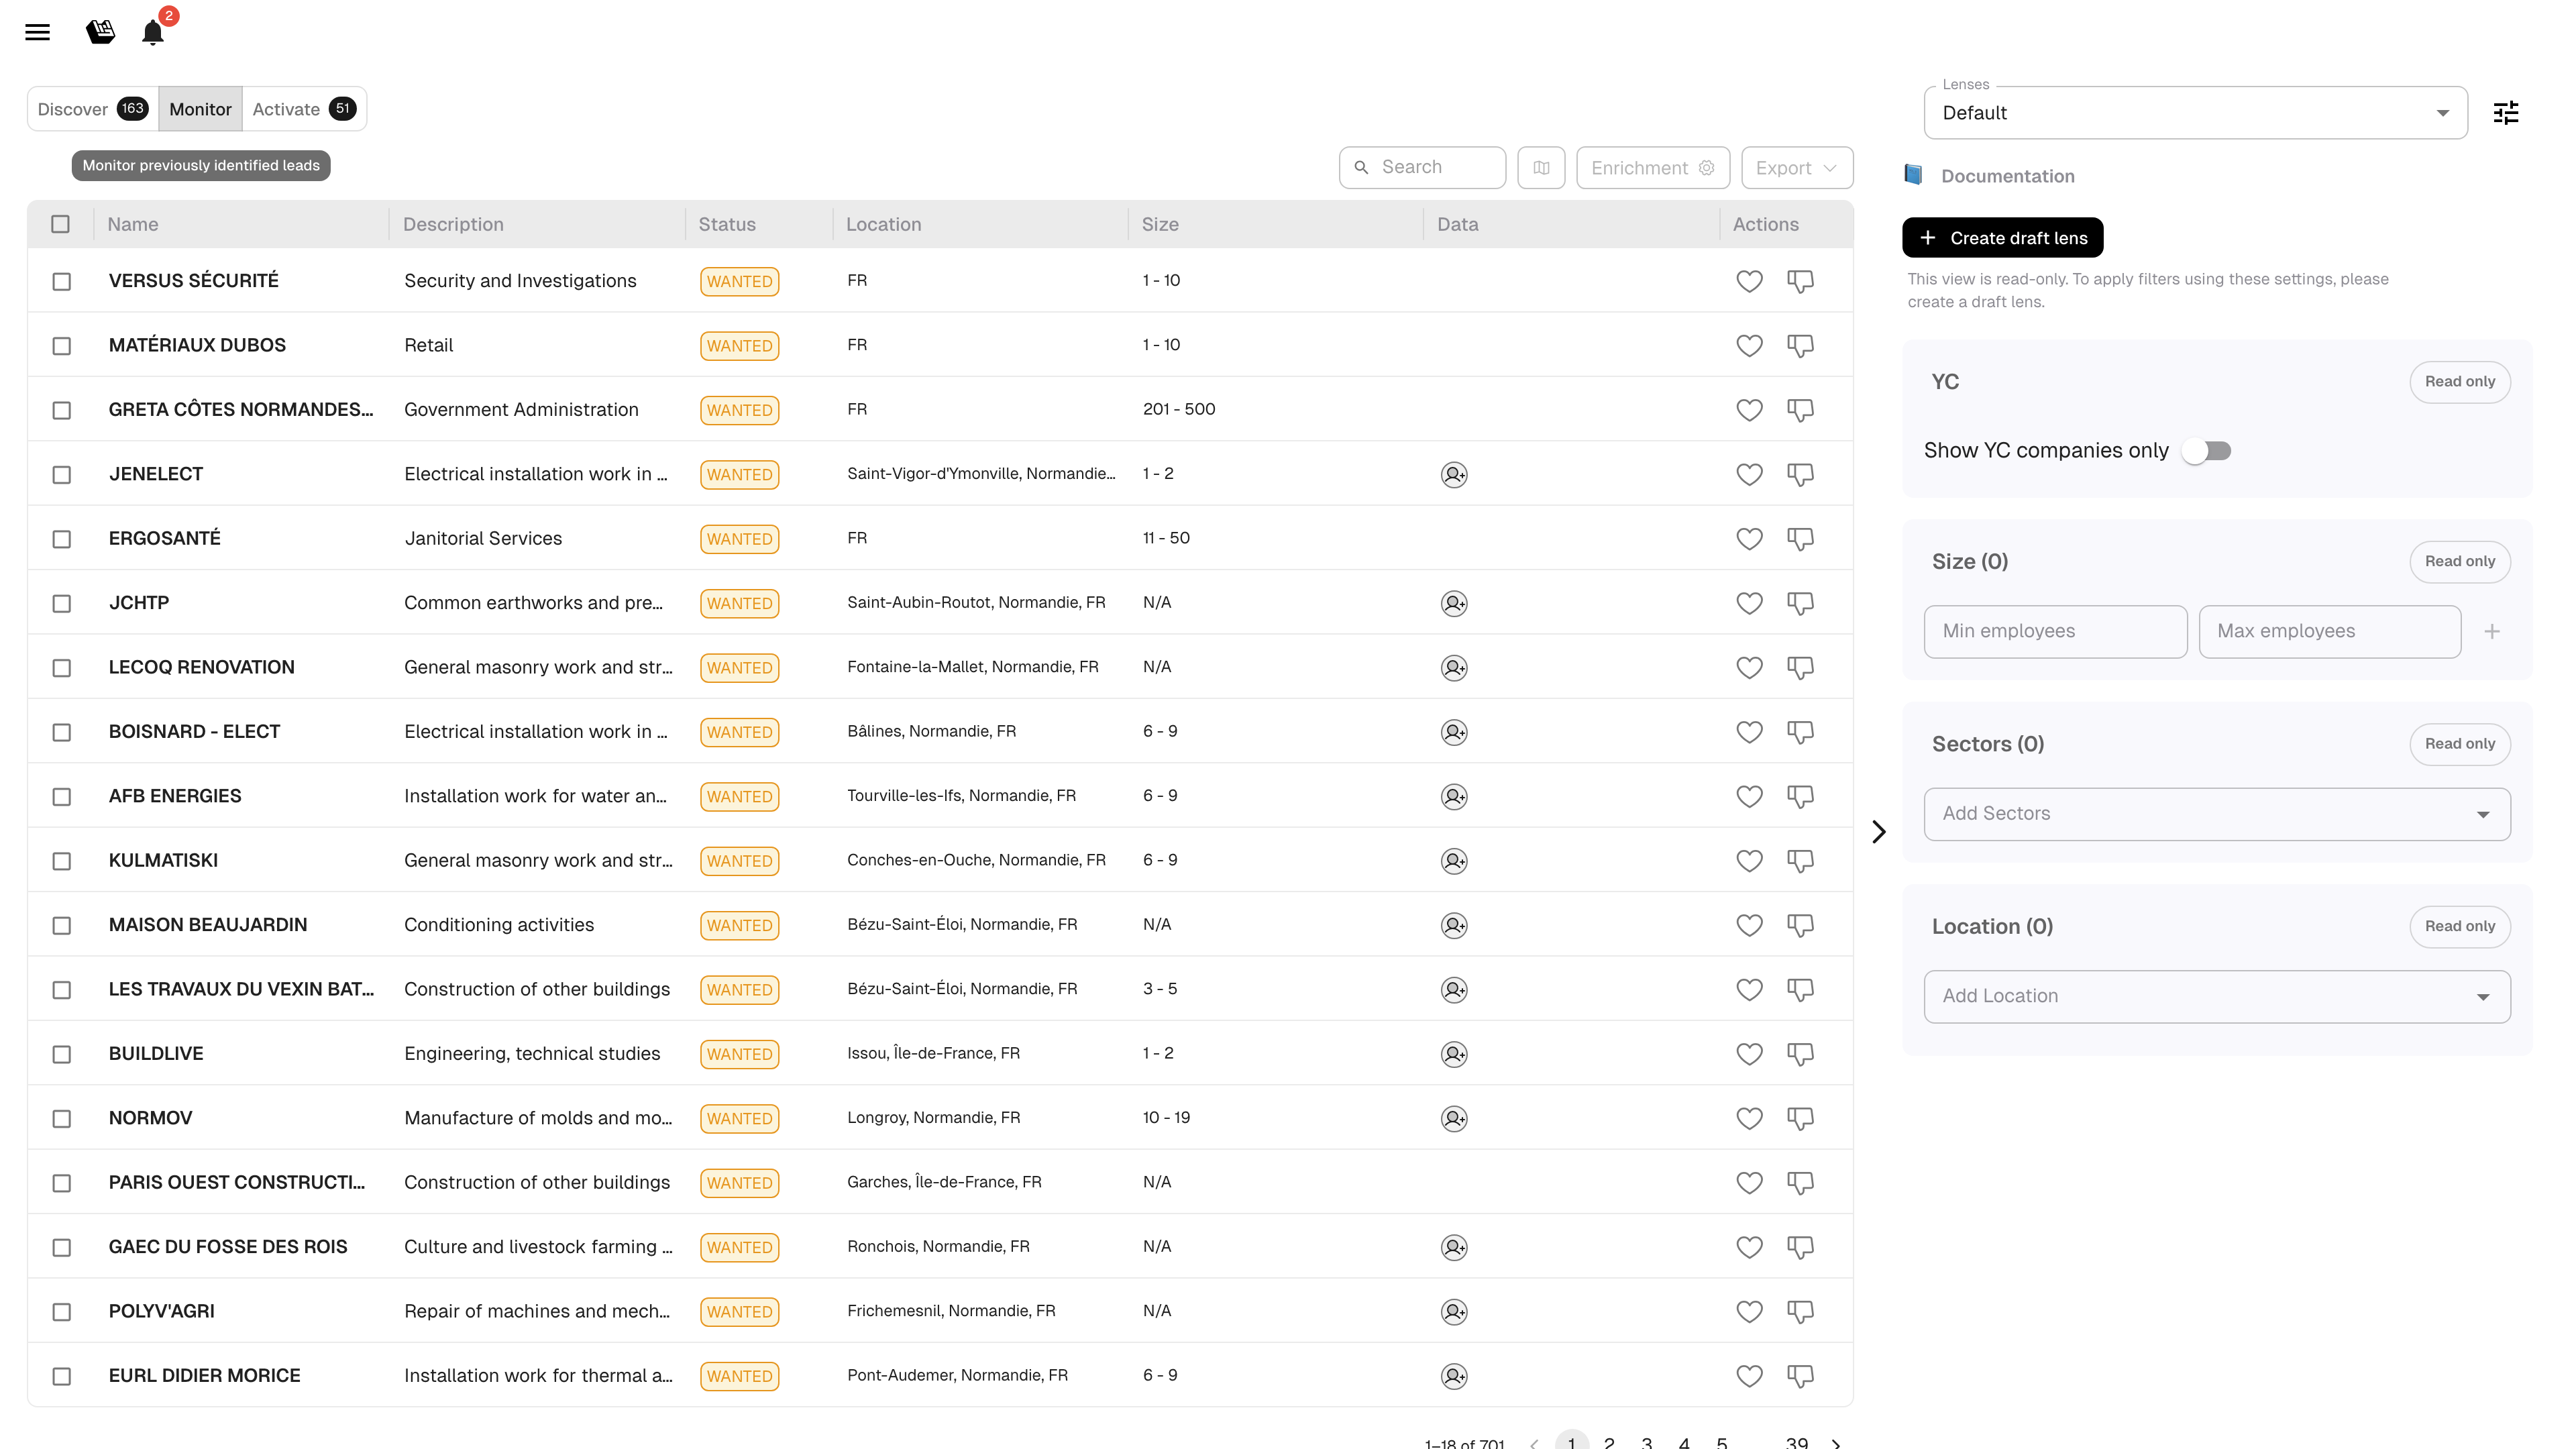The height and width of the screenshot is (1449, 2576).
Task: Click Create draft lens button
Action: pyautogui.click(x=2002, y=238)
